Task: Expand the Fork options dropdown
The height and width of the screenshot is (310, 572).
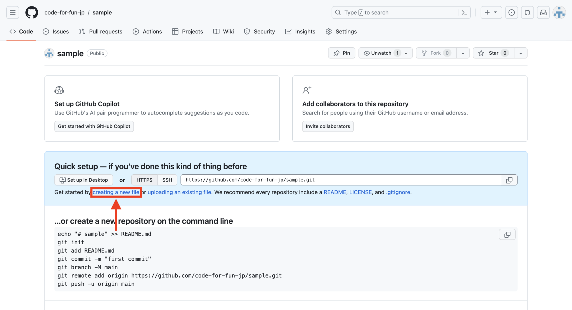Action: [x=463, y=53]
